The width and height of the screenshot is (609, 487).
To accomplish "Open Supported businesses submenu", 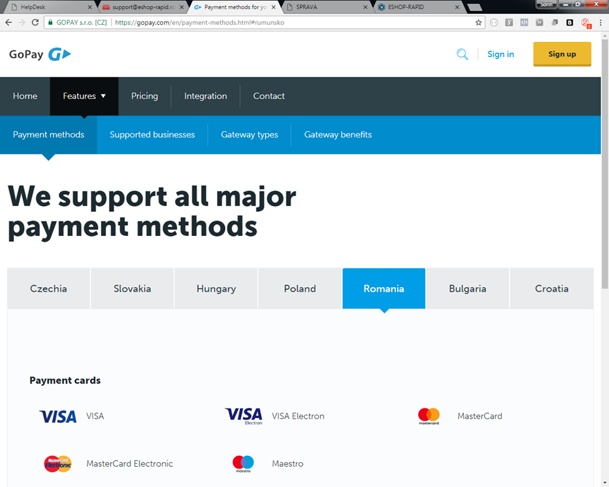I will pyautogui.click(x=152, y=134).
